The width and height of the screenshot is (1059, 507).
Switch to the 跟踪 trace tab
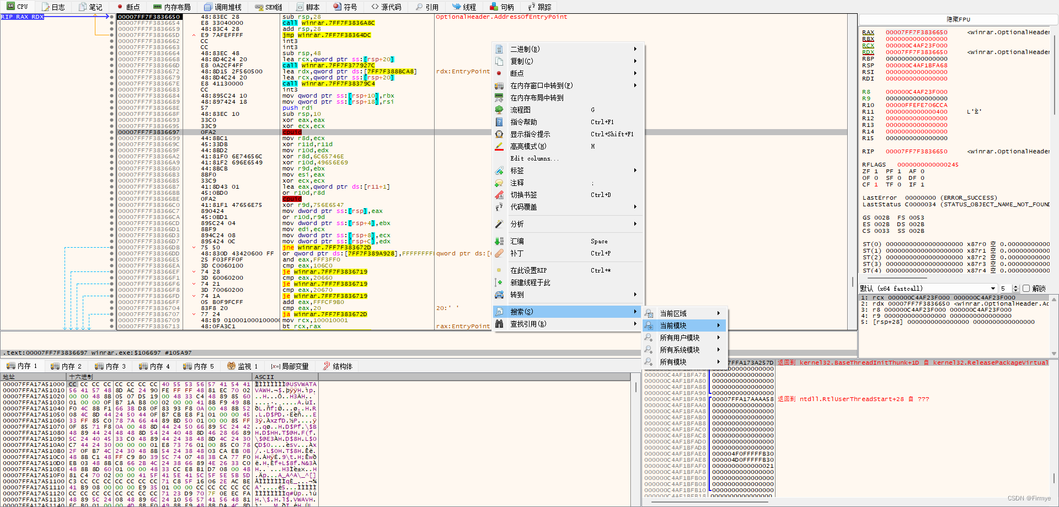[540, 7]
